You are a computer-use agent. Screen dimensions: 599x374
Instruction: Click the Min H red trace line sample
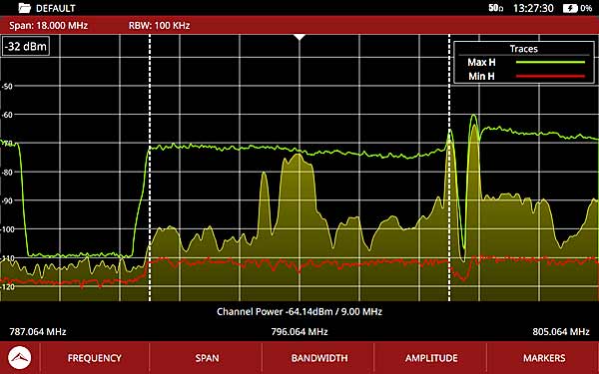click(x=550, y=77)
